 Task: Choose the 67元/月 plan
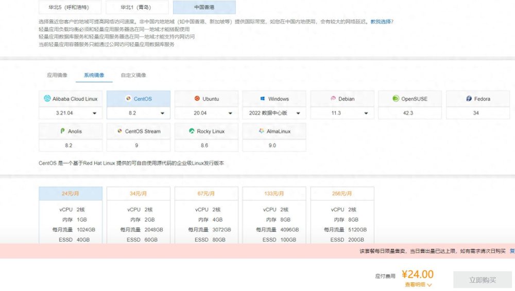(x=207, y=193)
